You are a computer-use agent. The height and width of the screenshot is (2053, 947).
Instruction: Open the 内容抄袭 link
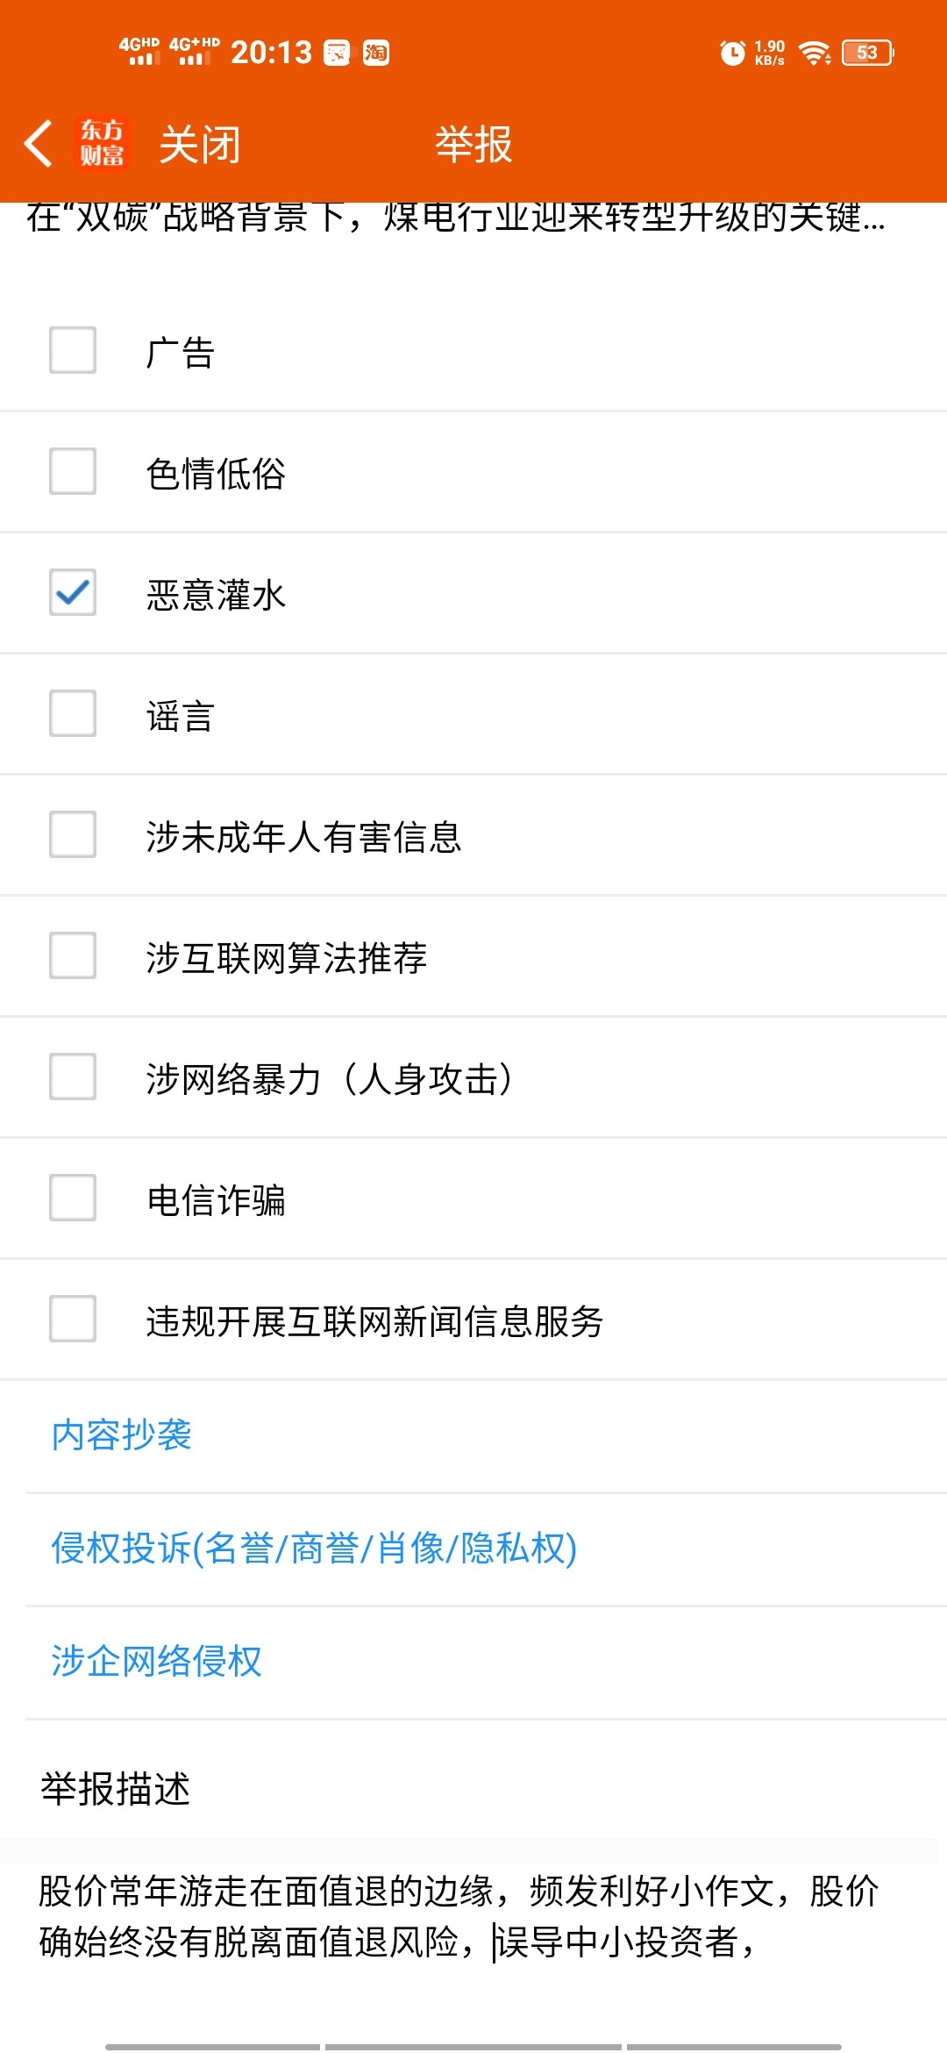[122, 1435]
